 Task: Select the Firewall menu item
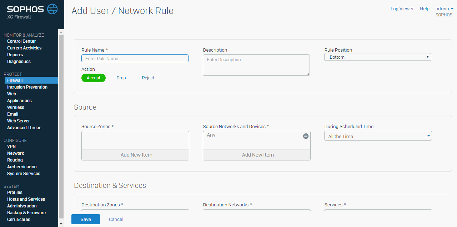tap(31, 80)
